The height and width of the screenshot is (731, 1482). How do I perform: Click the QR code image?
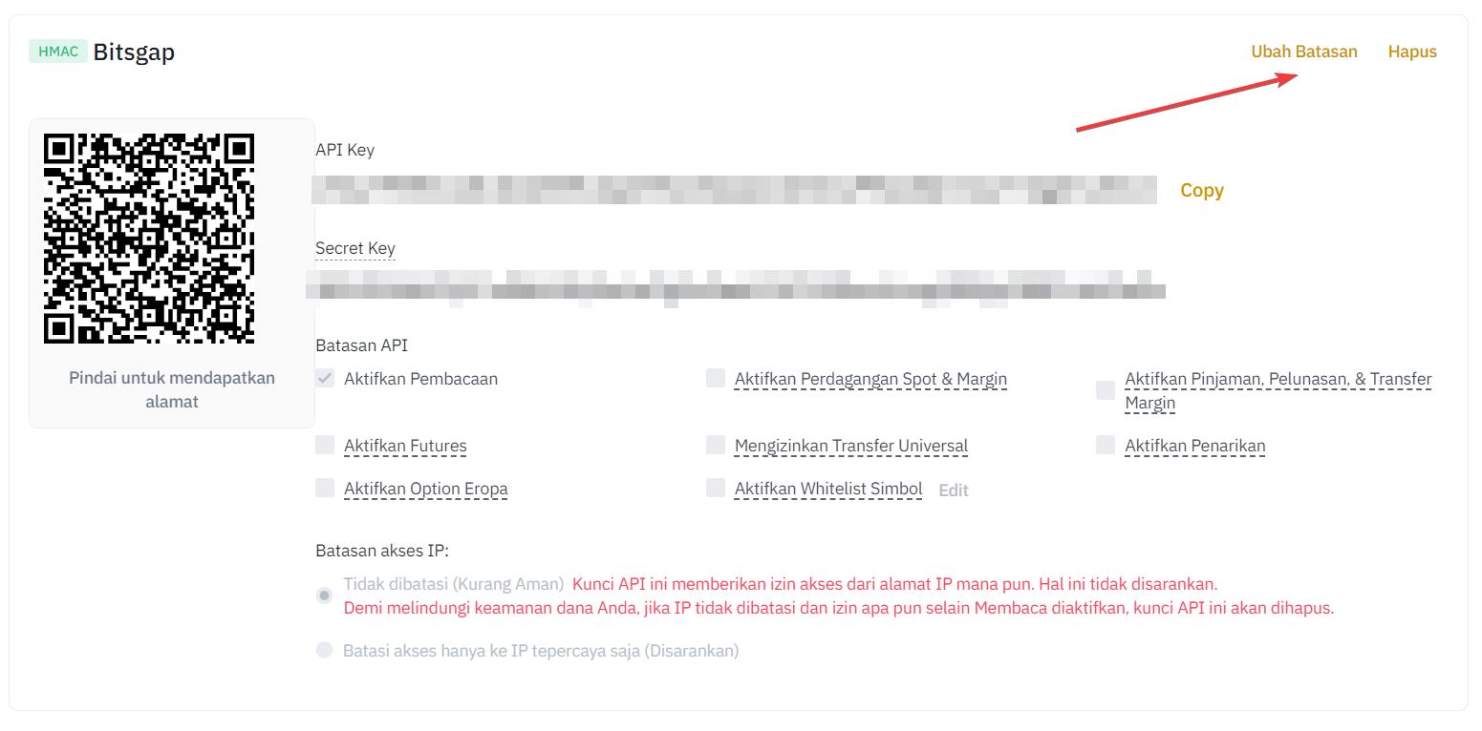click(x=149, y=239)
